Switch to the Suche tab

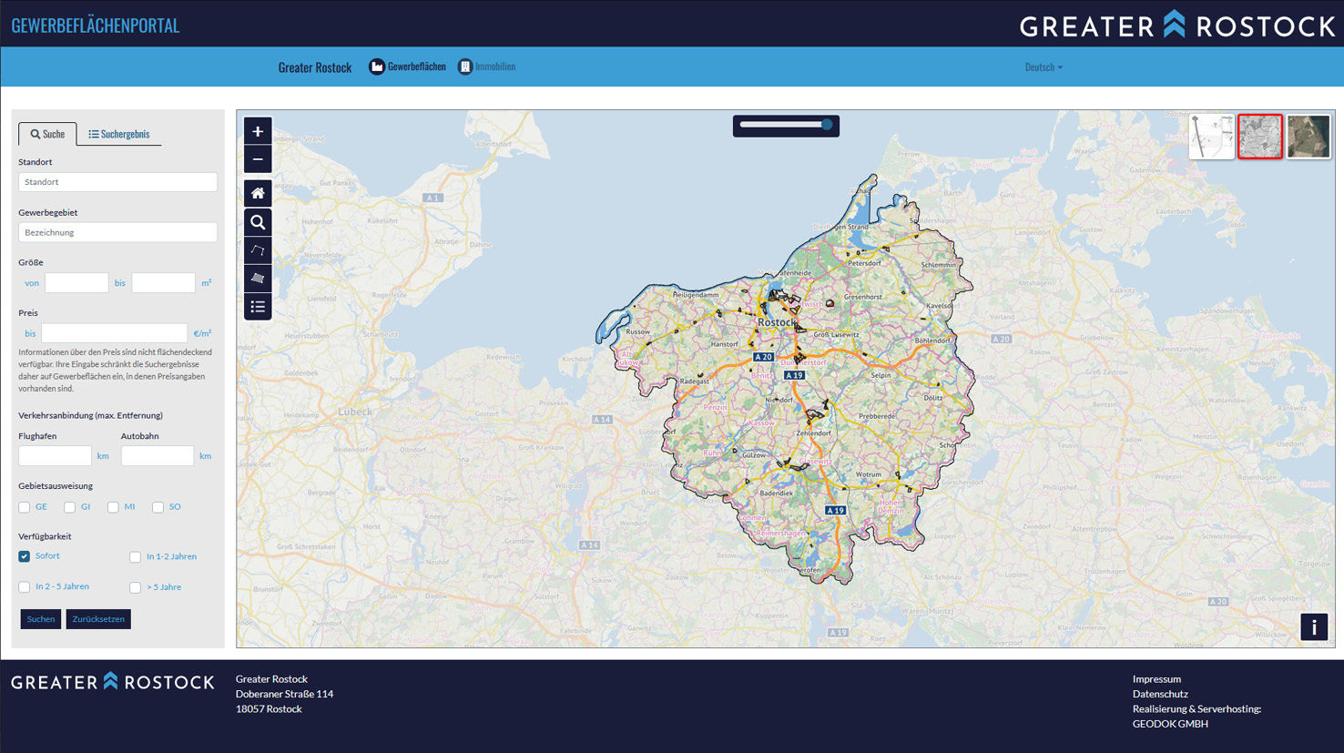pyautogui.click(x=47, y=134)
